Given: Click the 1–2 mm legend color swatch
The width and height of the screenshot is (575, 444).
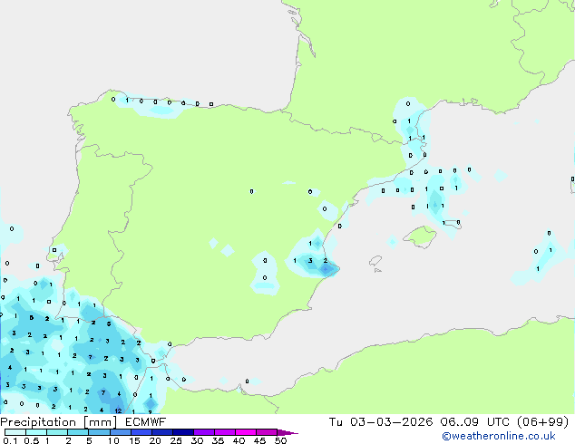Looking at the screenshot, I should point(57,432).
